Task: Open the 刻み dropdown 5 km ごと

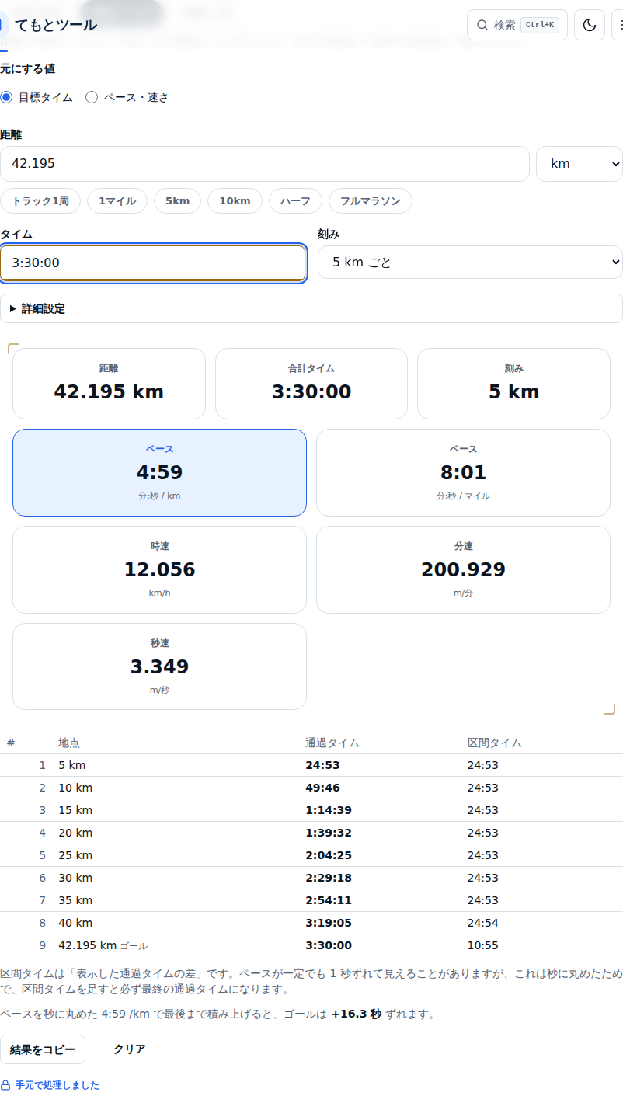Action: (x=470, y=263)
